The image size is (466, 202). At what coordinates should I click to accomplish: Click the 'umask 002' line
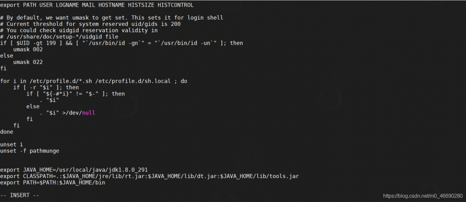pos(28,49)
